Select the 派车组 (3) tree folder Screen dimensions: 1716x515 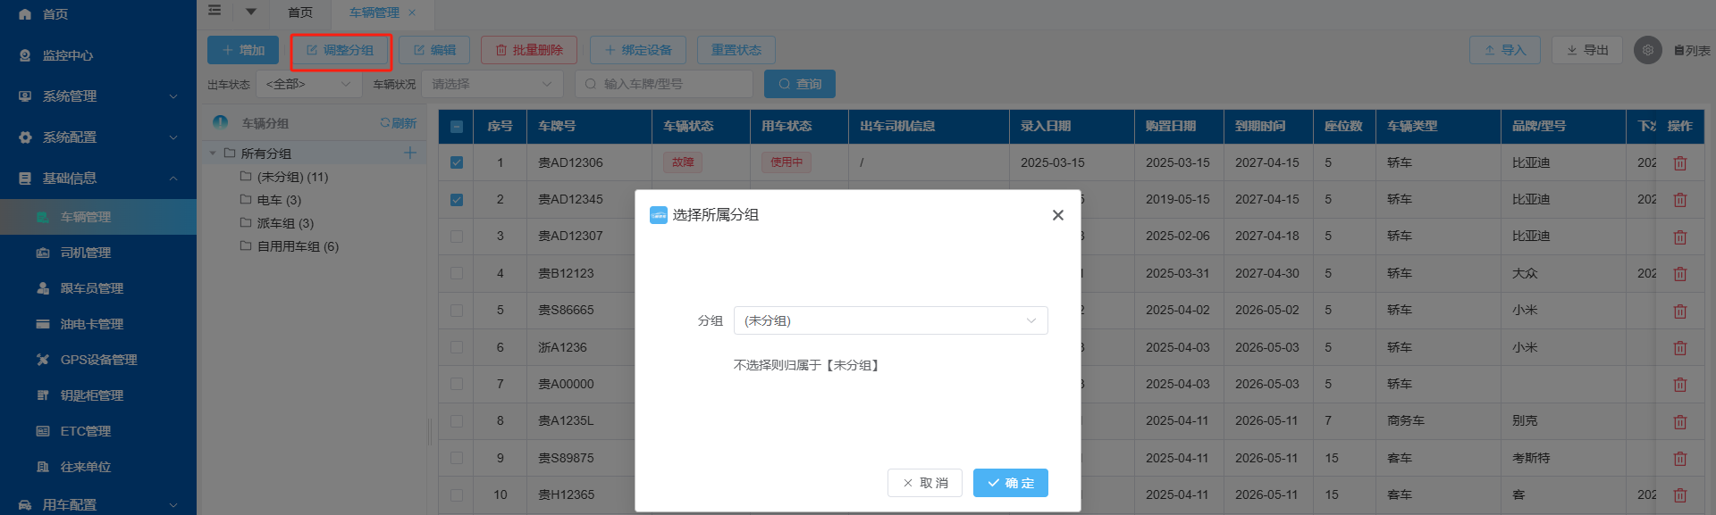click(284, 223)
